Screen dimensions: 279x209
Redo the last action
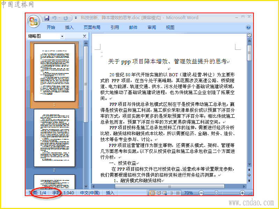[x=66, y=18]
